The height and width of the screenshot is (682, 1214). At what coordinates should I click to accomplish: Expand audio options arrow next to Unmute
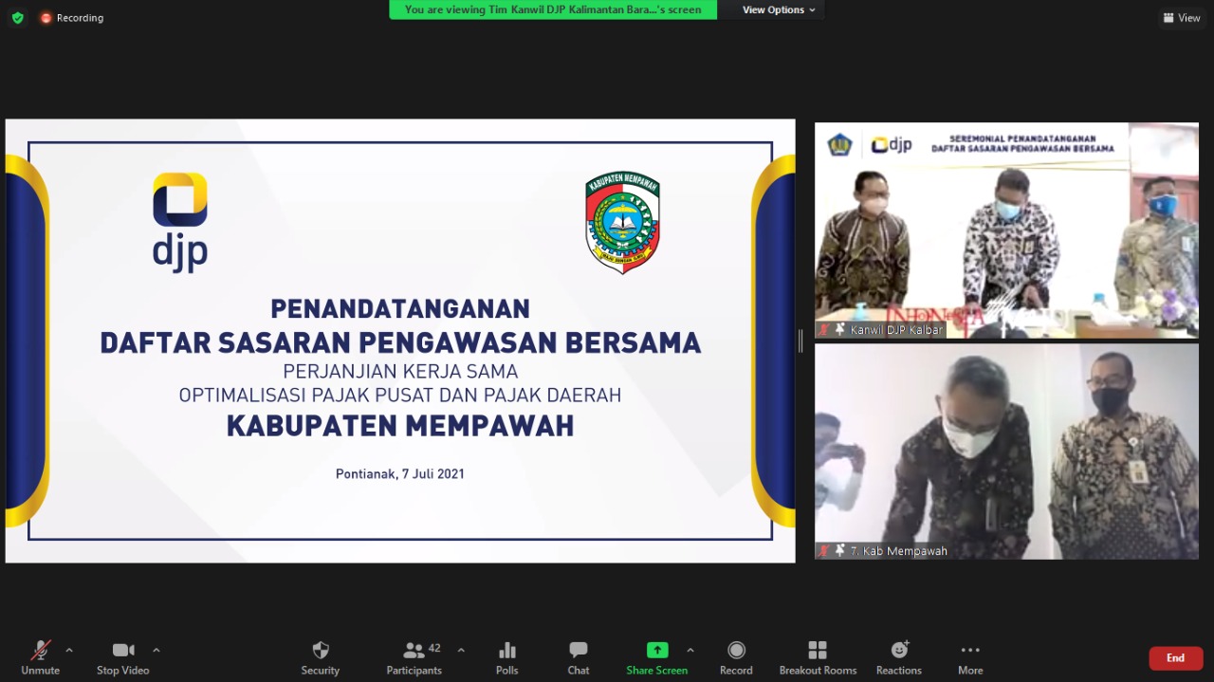pos(69,650)
